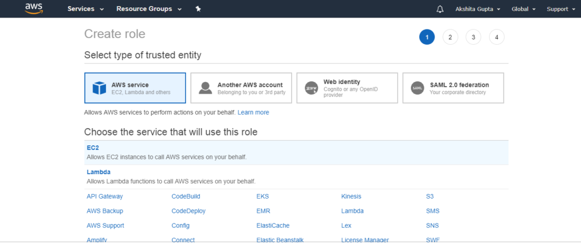
Task: Choose Config service
Action: (180, 225)
